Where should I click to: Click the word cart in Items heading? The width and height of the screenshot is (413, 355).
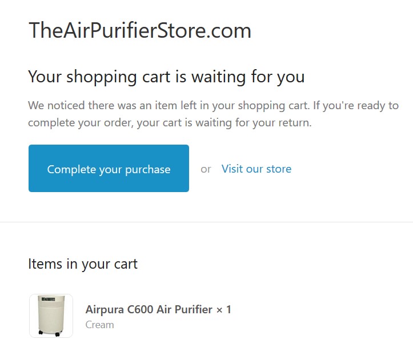(x=126, y=264)
